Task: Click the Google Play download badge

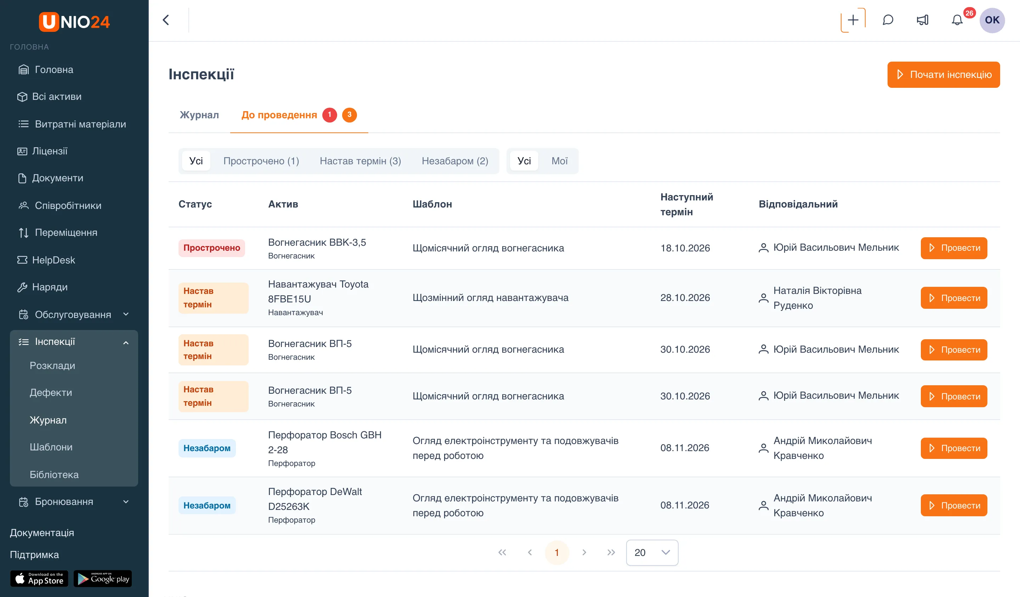Action: pos(103,579)
